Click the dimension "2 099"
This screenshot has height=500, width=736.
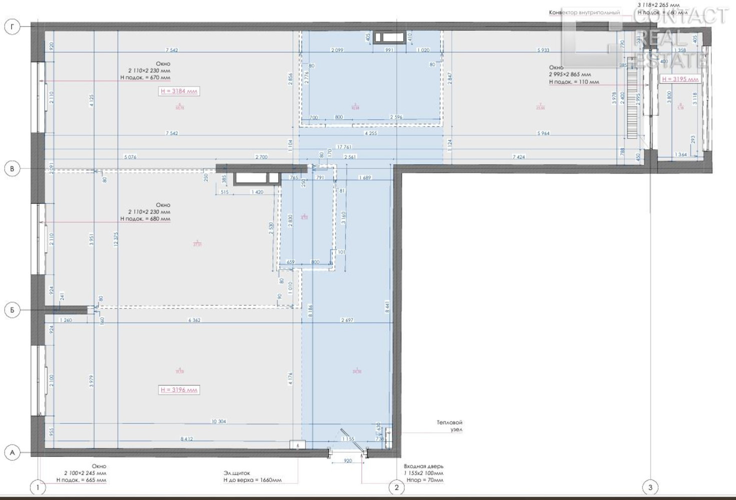click(x=337, y=50)
